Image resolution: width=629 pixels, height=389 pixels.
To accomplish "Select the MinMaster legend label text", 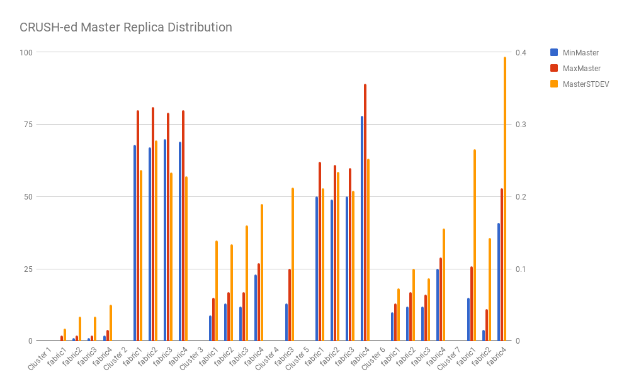I will point(581,52).
